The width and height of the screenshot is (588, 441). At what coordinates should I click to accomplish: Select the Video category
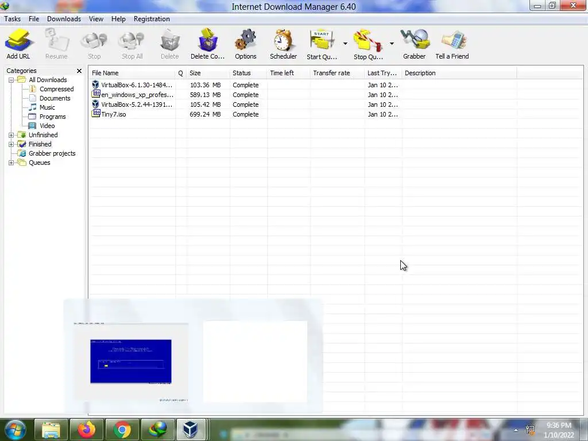click(47, 126)
